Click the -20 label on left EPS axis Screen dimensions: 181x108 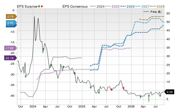[x=12, y=53]
